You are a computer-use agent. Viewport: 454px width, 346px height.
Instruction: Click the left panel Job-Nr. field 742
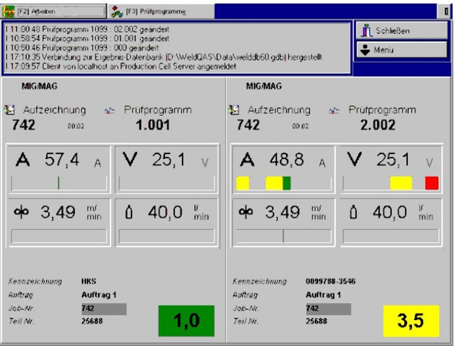[x=104, y=309]
